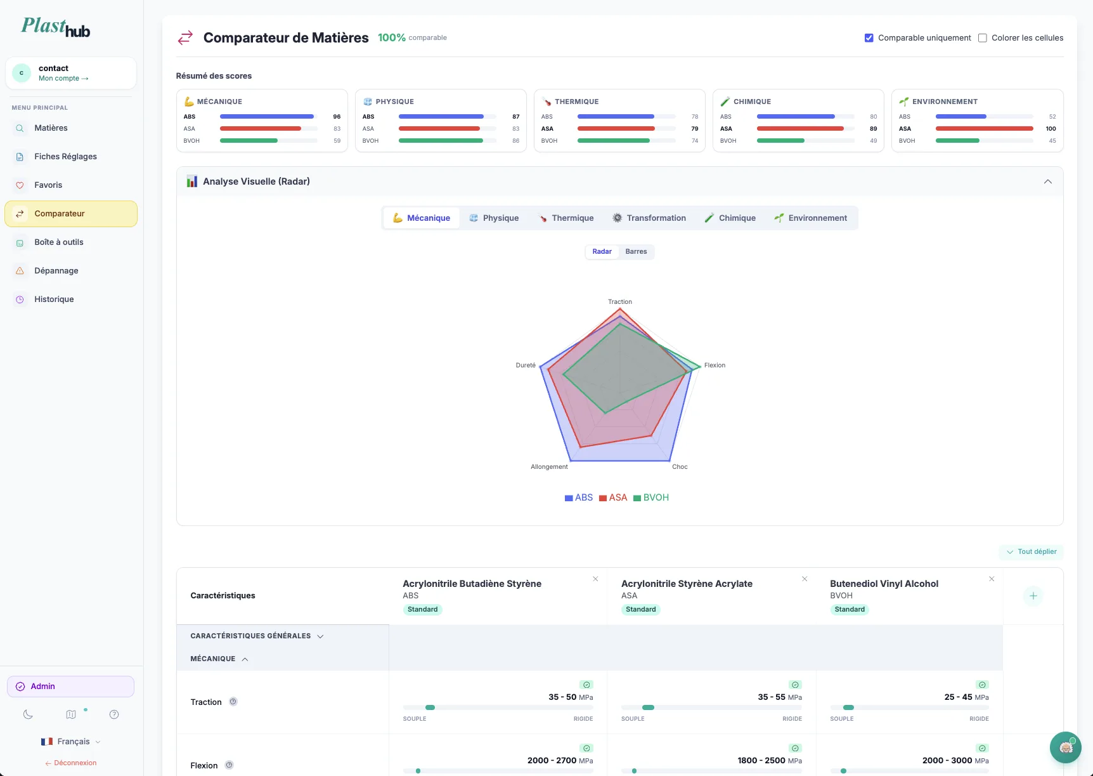Open the Dépannage warning icon
1093x776 pixels.
coord(19,270)
